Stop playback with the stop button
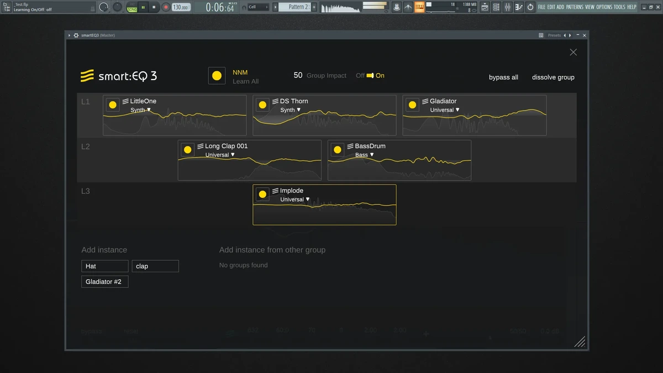Image resolution: width=663 pixels, height=373 pixels. (x=154, y=7)
